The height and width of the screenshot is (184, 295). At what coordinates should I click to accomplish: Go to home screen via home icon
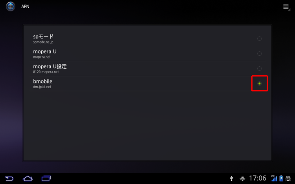tap(28, 179)
